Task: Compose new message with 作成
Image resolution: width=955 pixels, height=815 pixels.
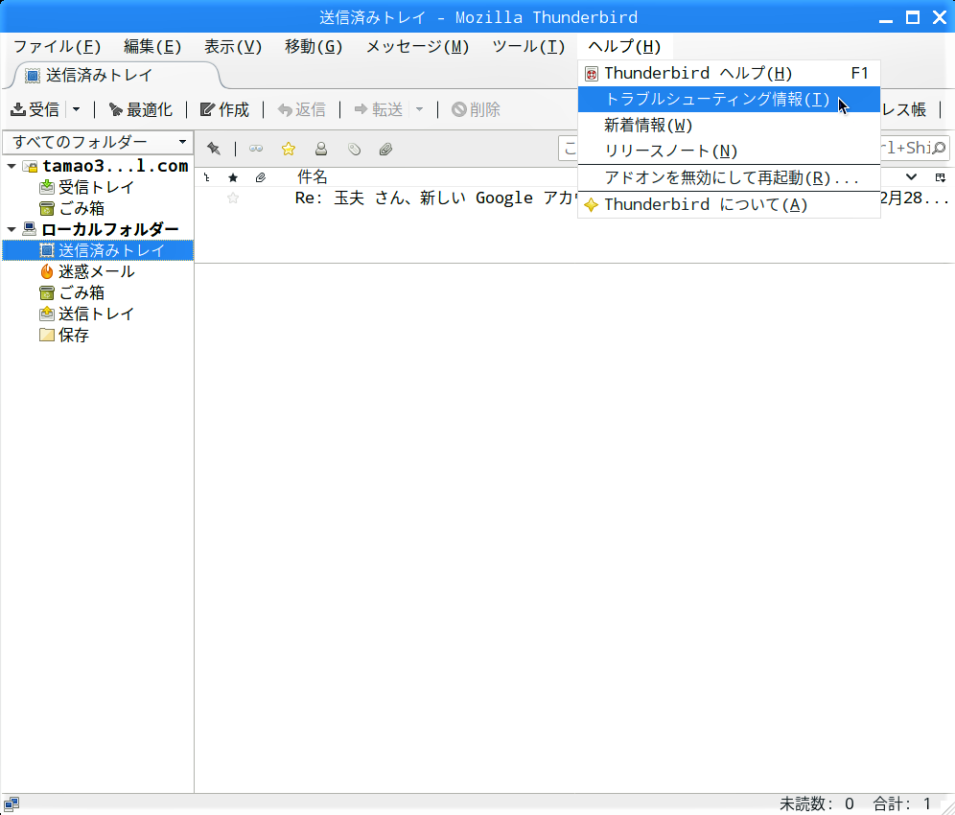Action: coord(224,109)
